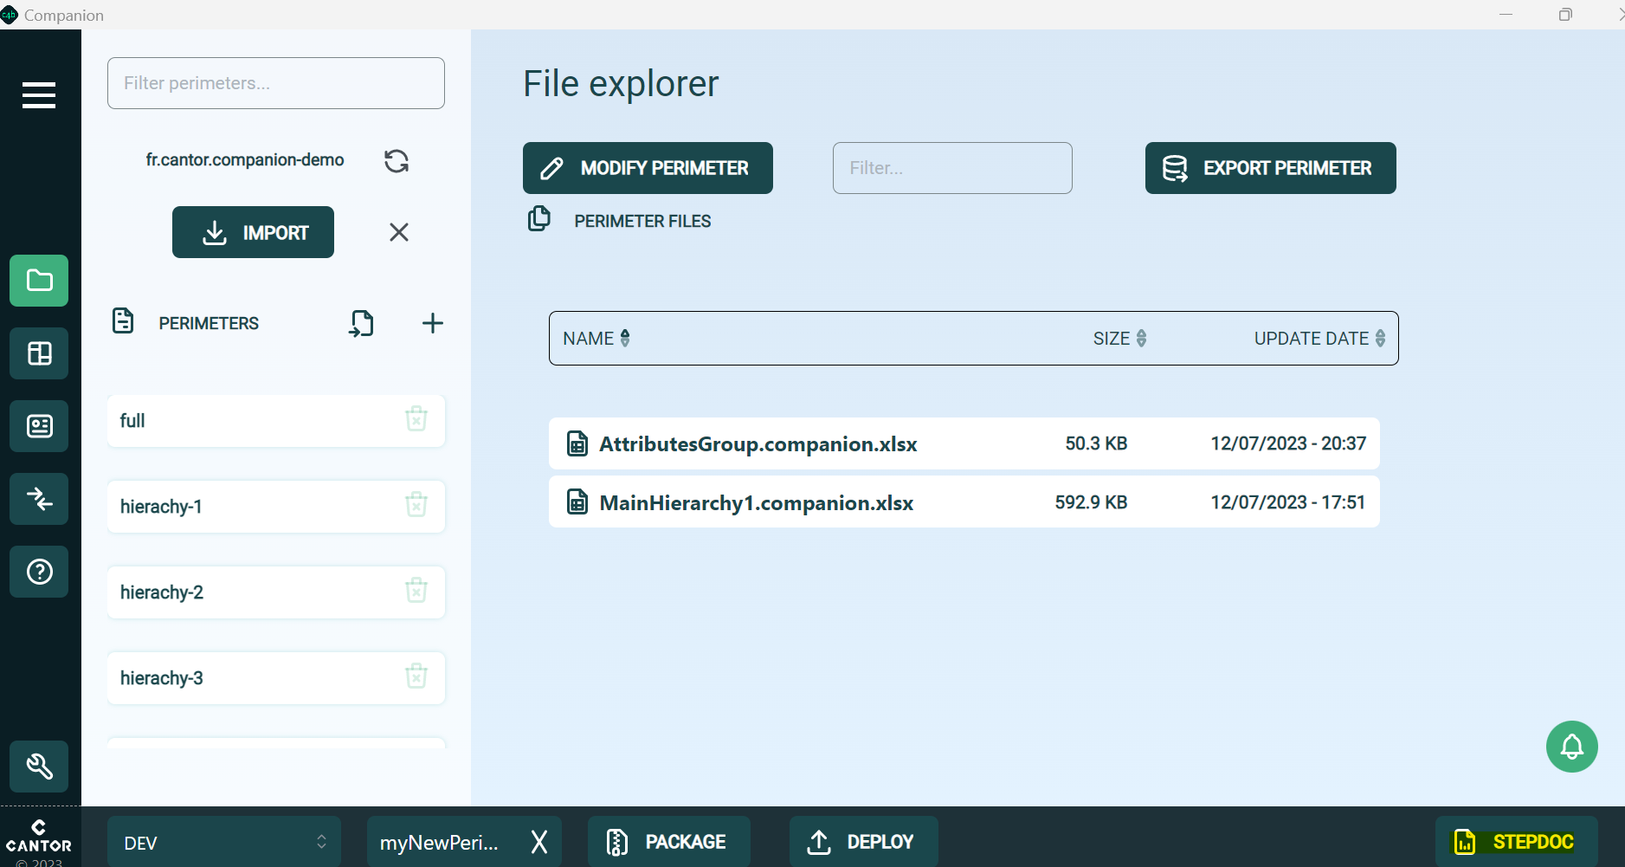The width and height of the screenshot is (1625, 867).
Task: Open the ID card sidebar icon
Action: pos(39,426)
